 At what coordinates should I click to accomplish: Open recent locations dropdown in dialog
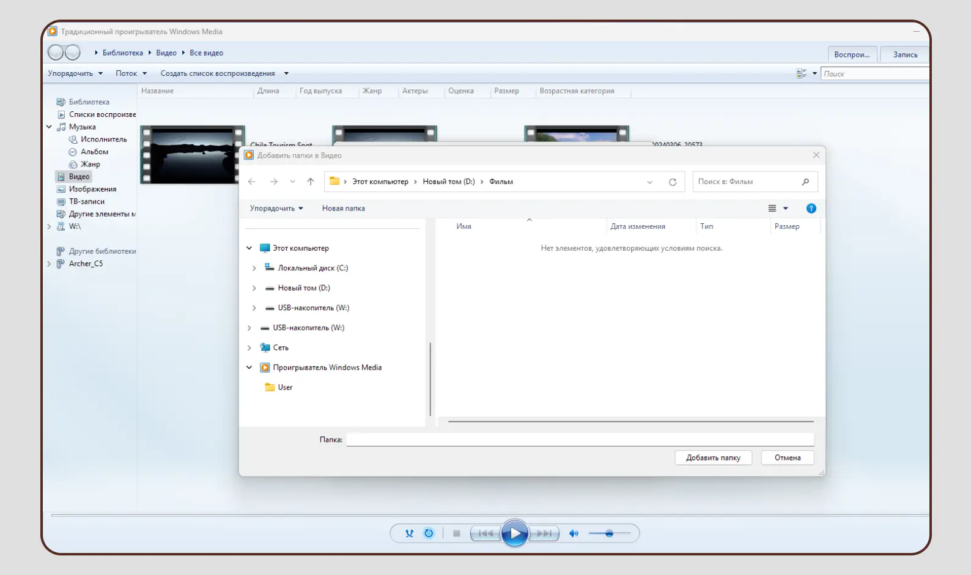tap(292, 182)
